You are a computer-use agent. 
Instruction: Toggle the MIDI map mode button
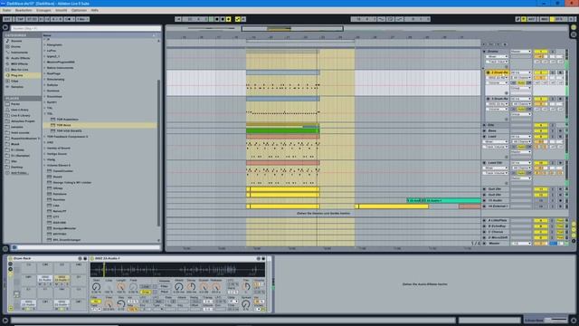544,19
